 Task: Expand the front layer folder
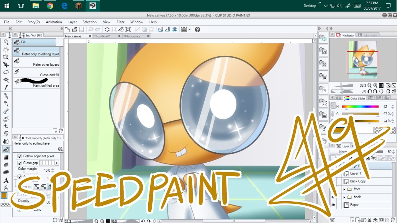pyautogui.click(x=344, y=189)
